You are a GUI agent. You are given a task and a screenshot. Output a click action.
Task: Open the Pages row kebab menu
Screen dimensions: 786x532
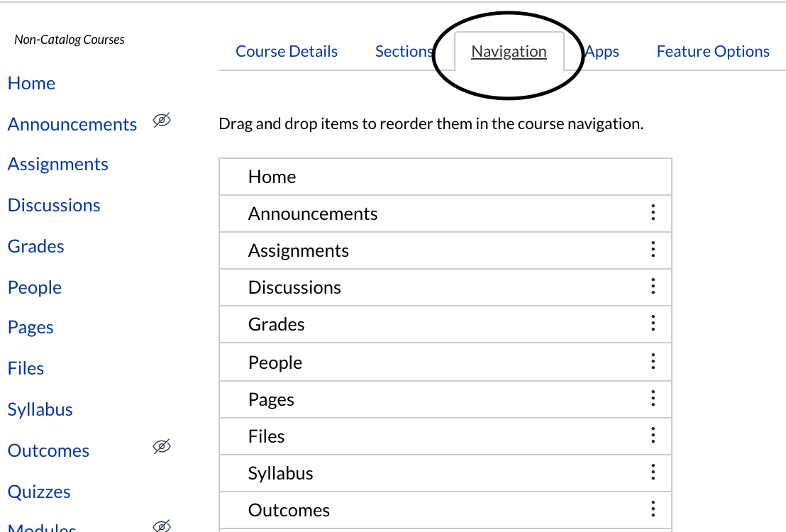click(x=653, y=399)
